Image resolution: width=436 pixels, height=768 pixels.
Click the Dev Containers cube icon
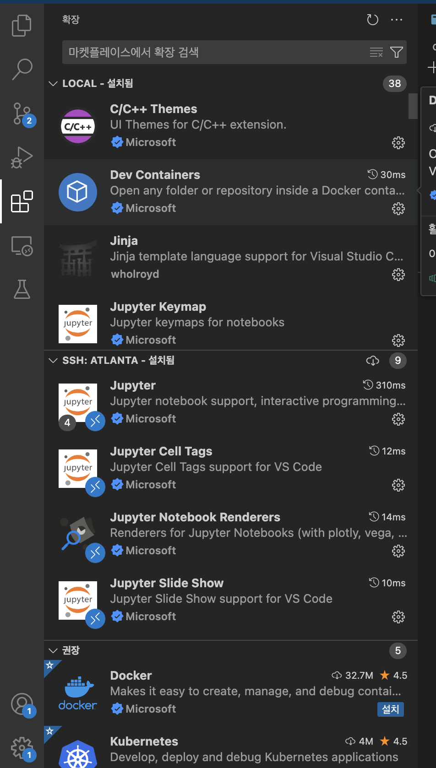pos(78,192)
